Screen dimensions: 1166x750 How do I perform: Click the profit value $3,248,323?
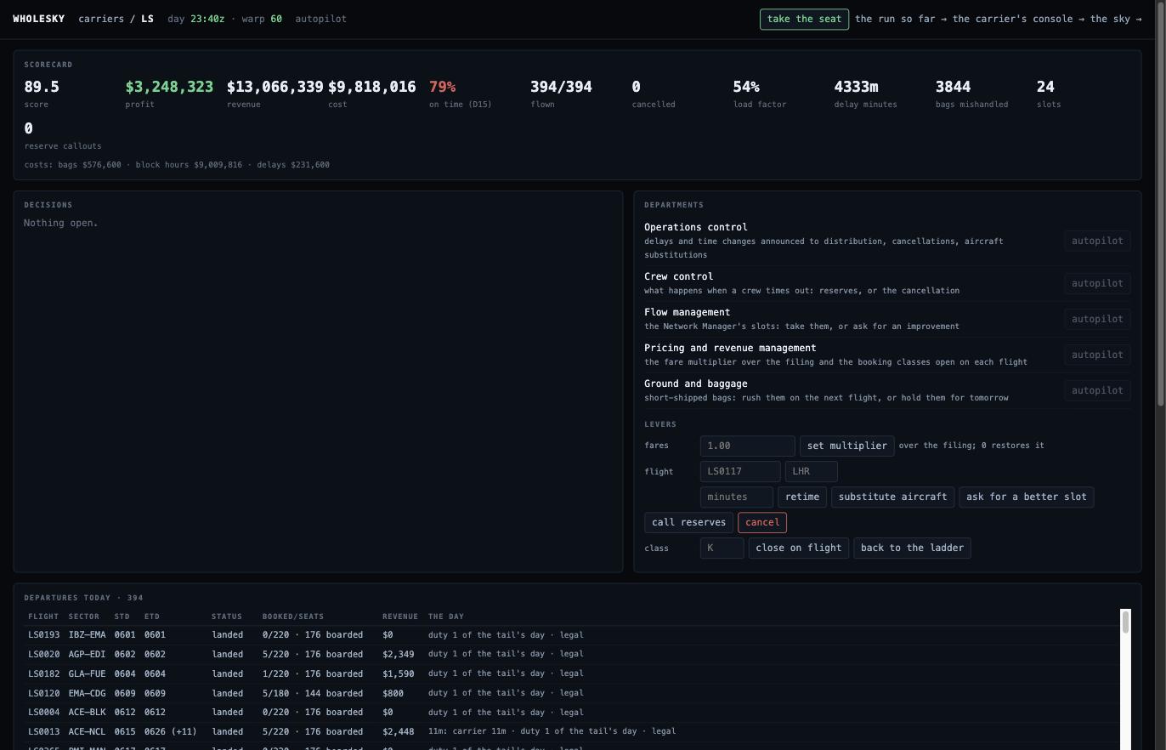(x=169, y=87)
